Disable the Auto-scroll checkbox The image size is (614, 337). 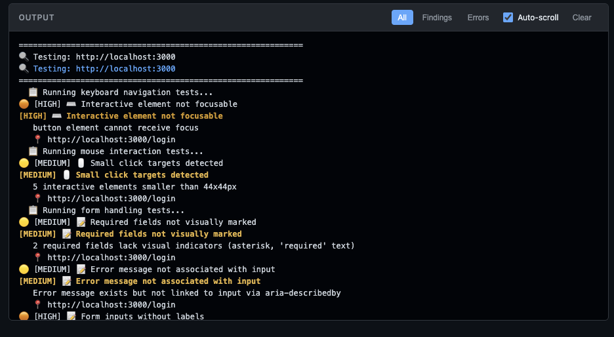point(508,18)
